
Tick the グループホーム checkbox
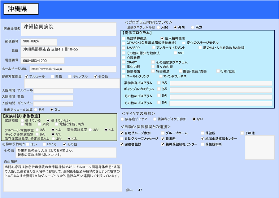click(x=163, y=133)
